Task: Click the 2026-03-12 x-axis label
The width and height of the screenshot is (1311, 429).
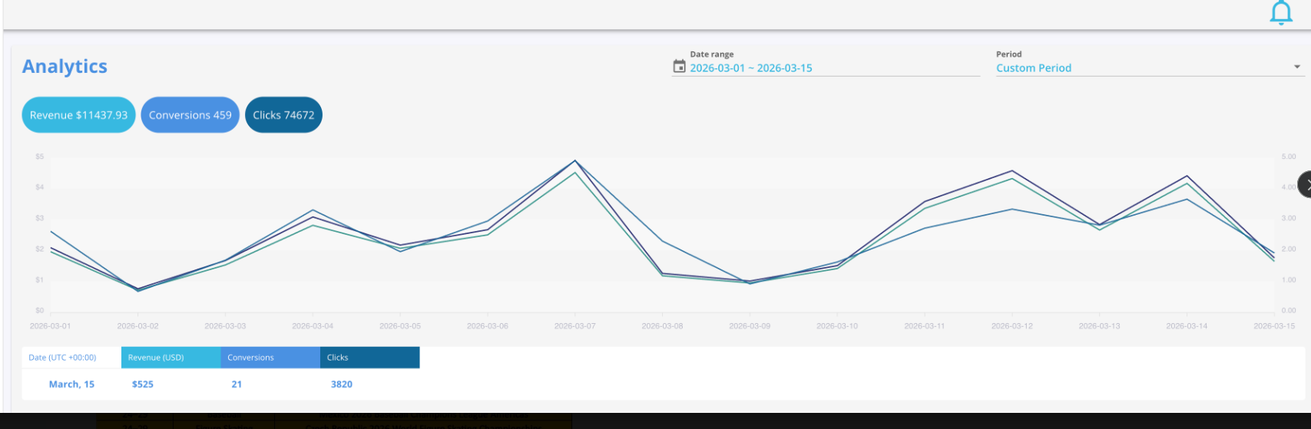Action: pyautogui.click(x=1012, y=326)
